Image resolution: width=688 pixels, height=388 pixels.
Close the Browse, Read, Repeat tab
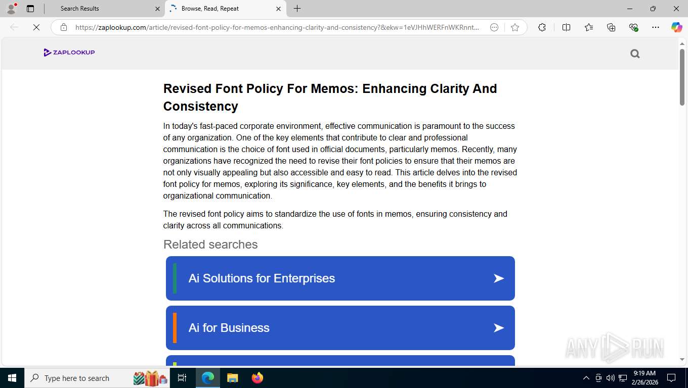point(278,9)
